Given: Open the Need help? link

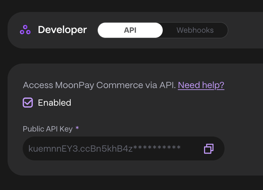Looking at the screenshot, I should tap(201, 85).
